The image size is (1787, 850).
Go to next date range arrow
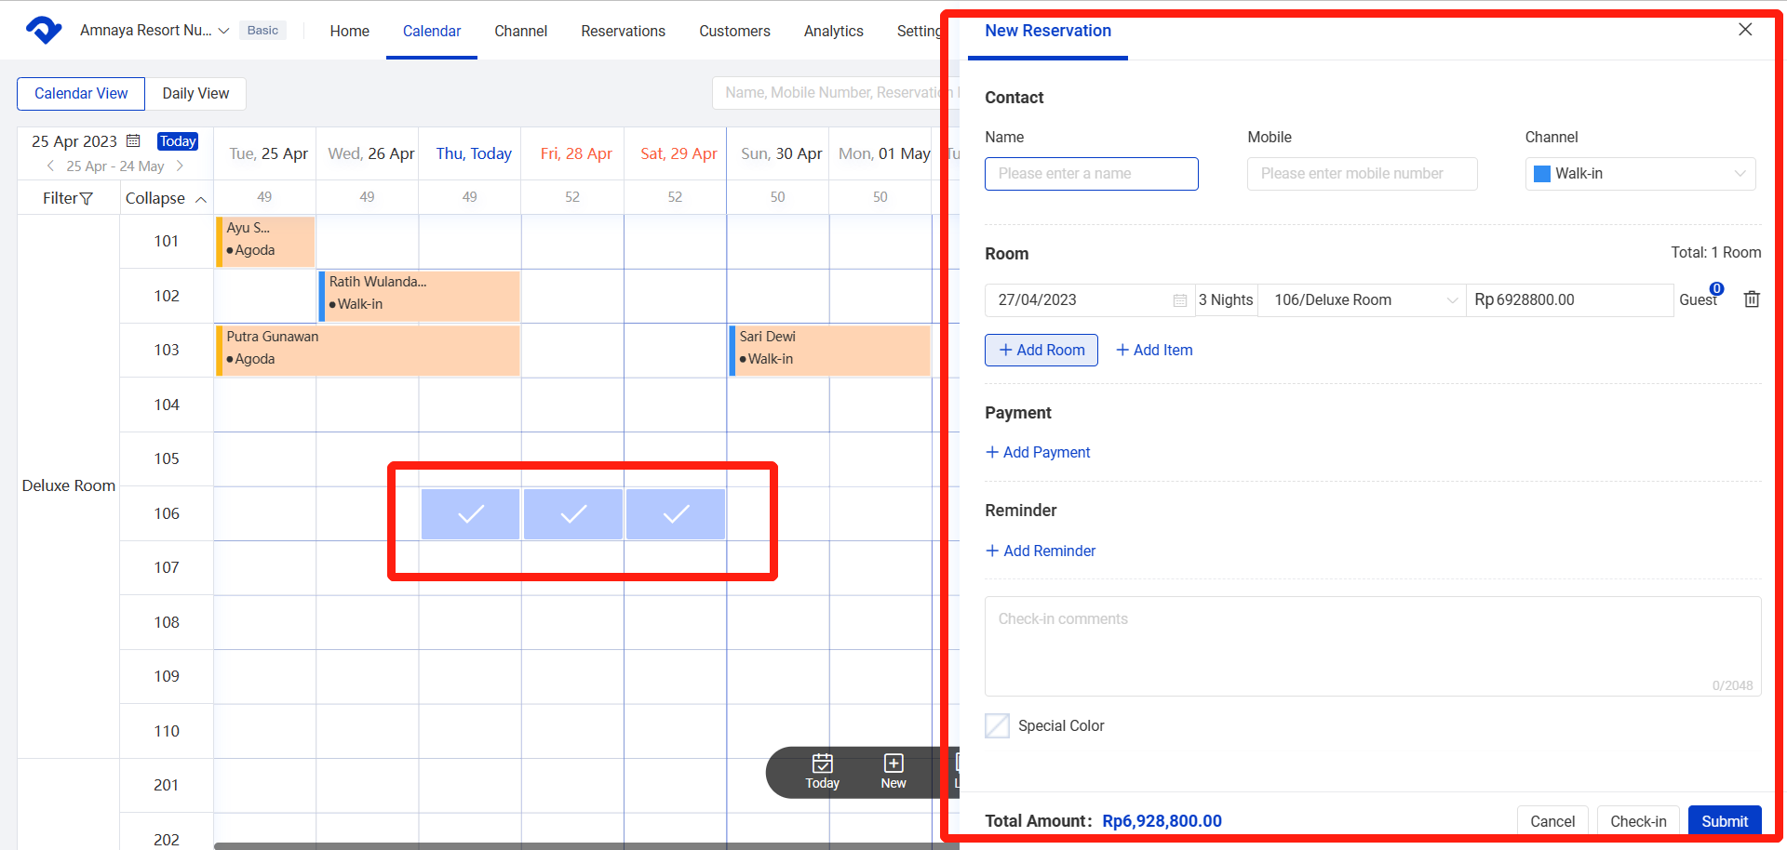[180, 166]
